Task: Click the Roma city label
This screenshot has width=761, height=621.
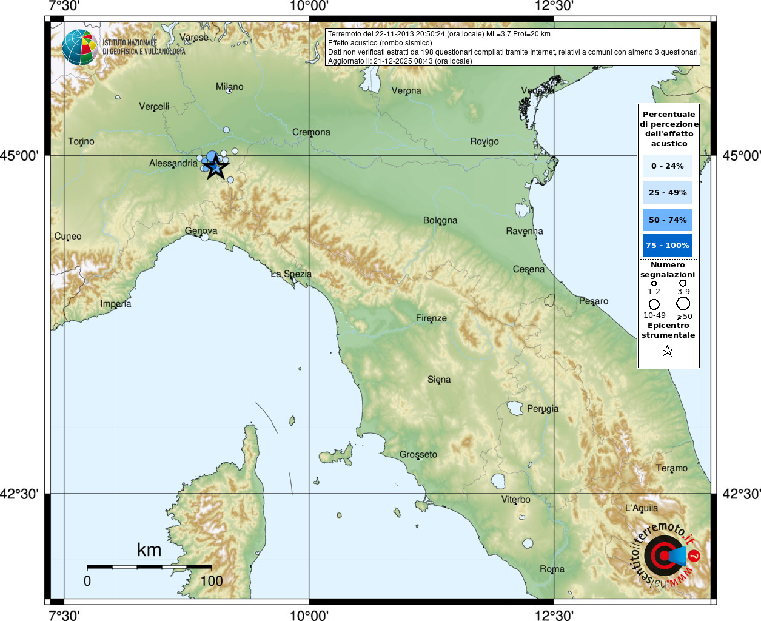Action: click(552, 569)
